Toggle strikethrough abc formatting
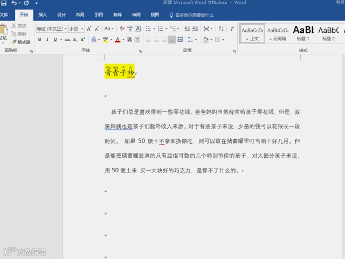Screen dimensions: 345x259 click(x=67, y=39)
